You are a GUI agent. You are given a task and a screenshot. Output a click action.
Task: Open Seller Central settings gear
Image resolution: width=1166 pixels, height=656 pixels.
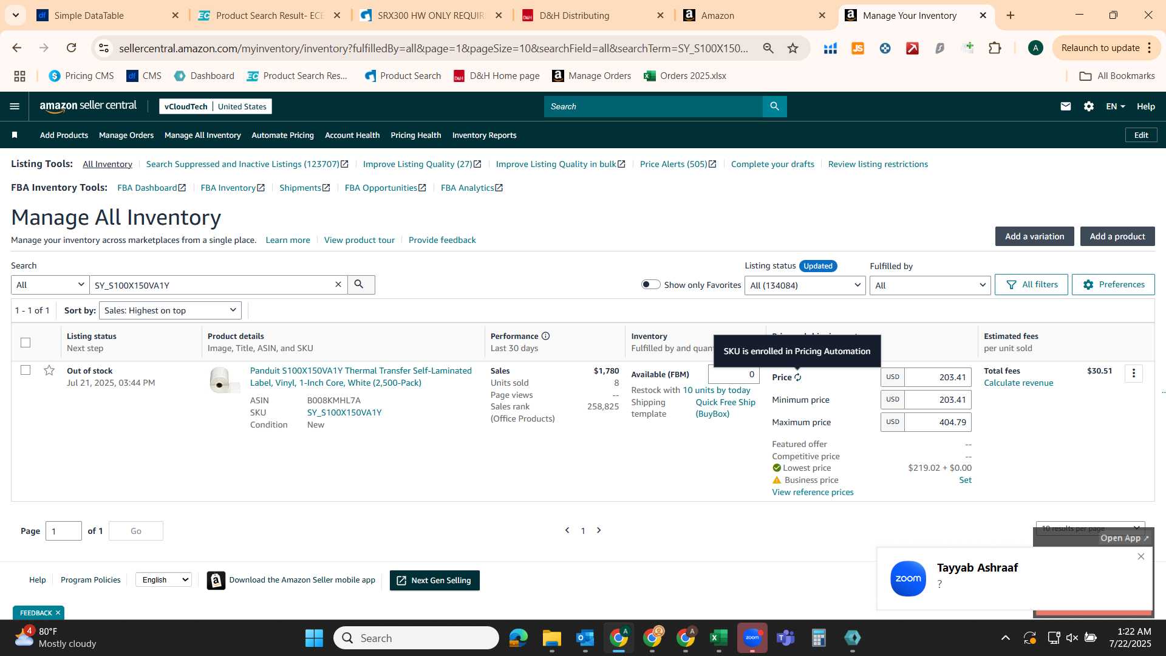pyautogui.click(x=1089, y=106)
